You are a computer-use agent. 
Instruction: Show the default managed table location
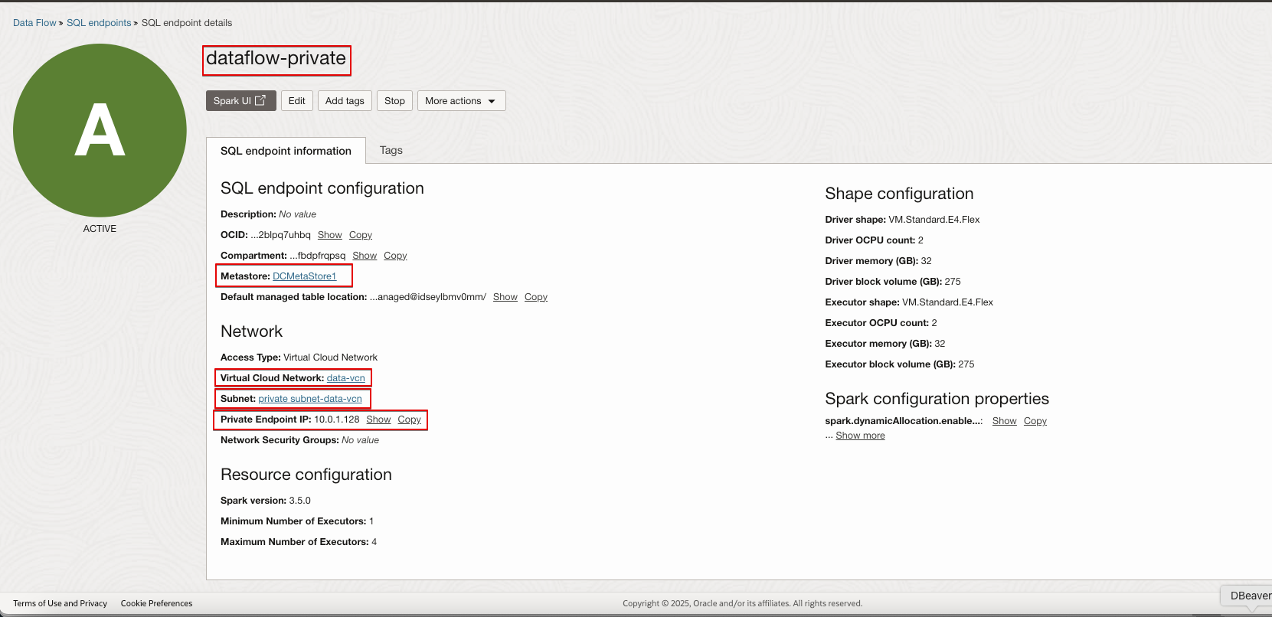click(x=505, y=297)
